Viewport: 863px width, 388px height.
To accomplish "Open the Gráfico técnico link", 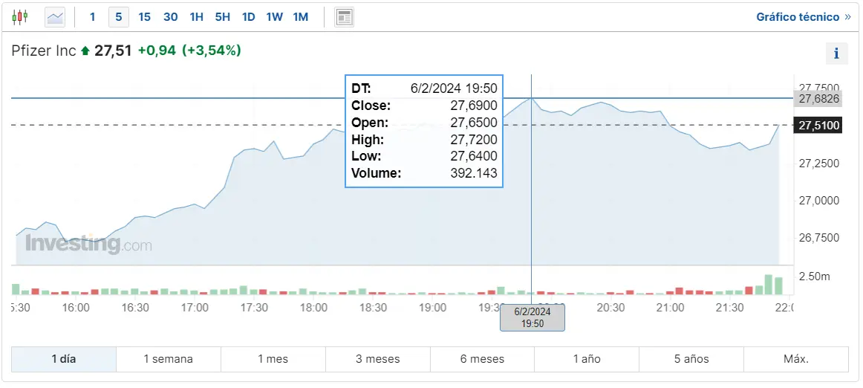I will pos(798,16).
